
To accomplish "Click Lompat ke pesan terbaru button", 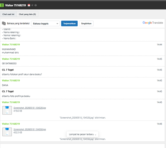I will tap(82, 134).
